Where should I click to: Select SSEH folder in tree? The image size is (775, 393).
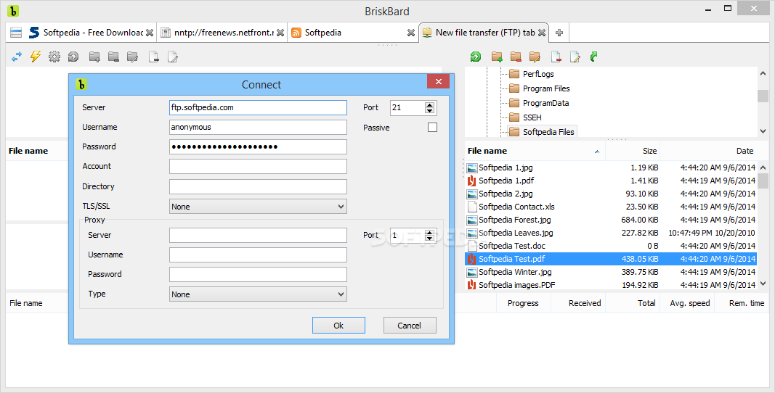[532, 117]
